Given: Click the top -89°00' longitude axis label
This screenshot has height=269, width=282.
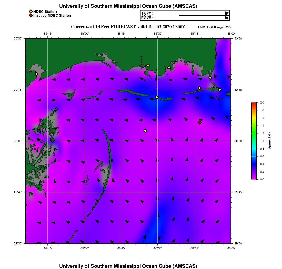Looking at the screenshot, I should click(84, 34).
